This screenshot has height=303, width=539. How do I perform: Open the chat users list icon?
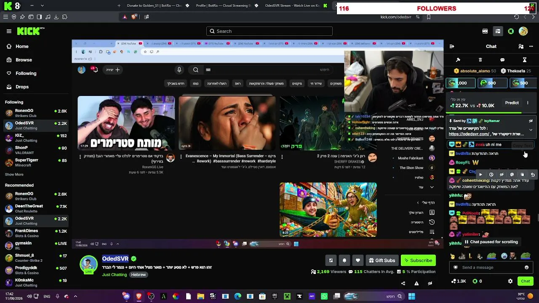(521, 46)
